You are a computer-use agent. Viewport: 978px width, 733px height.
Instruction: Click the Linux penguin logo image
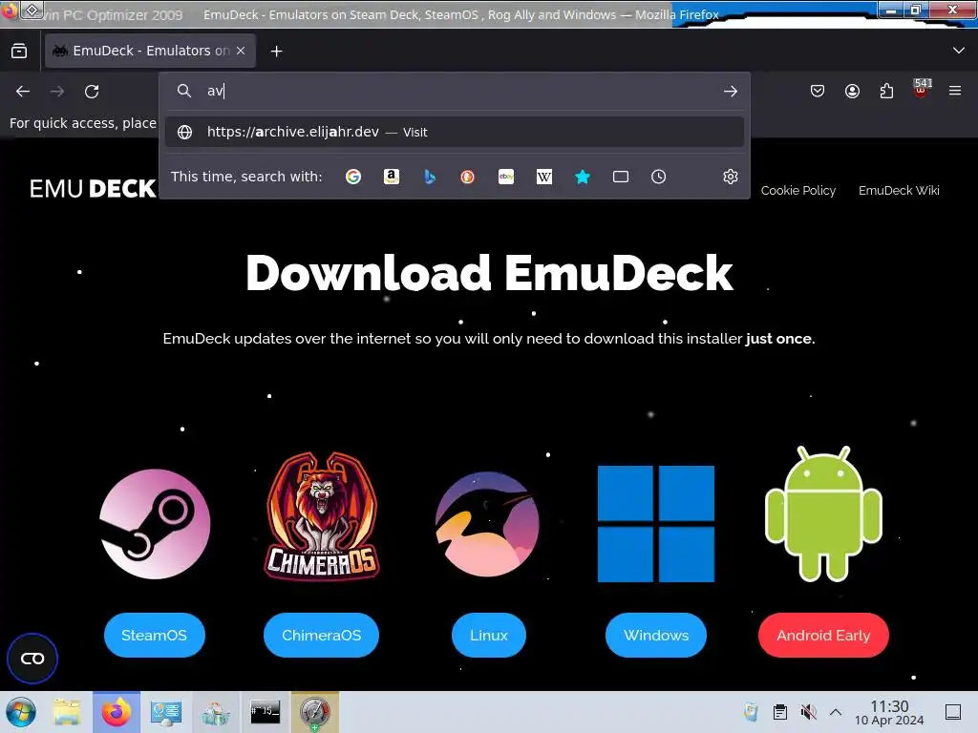coord(488,524)
